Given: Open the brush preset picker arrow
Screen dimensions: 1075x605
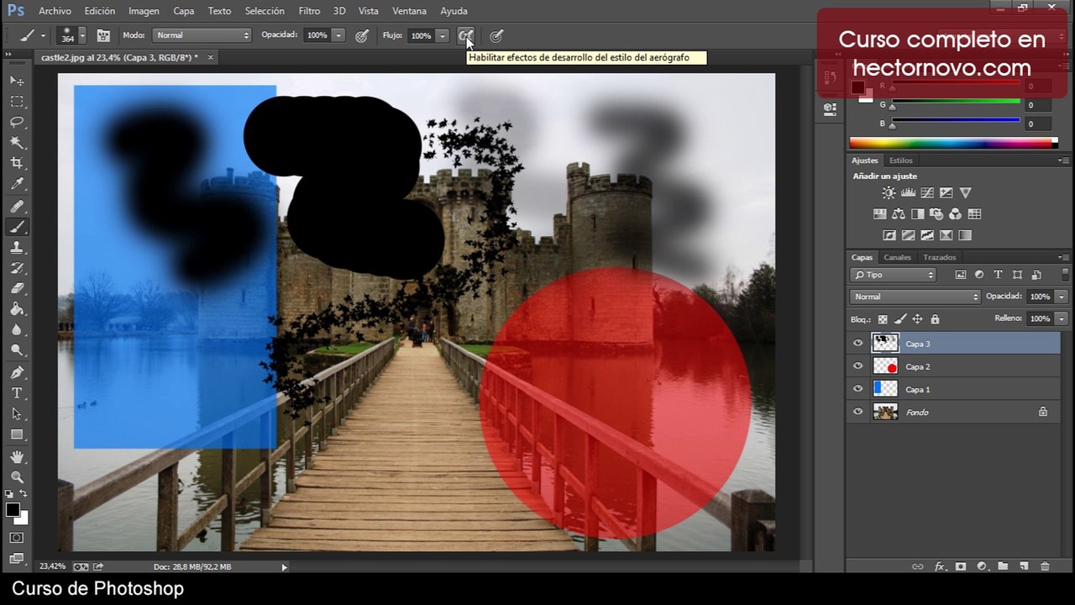Looking at the screenshot, I should (x=81, y=35).
